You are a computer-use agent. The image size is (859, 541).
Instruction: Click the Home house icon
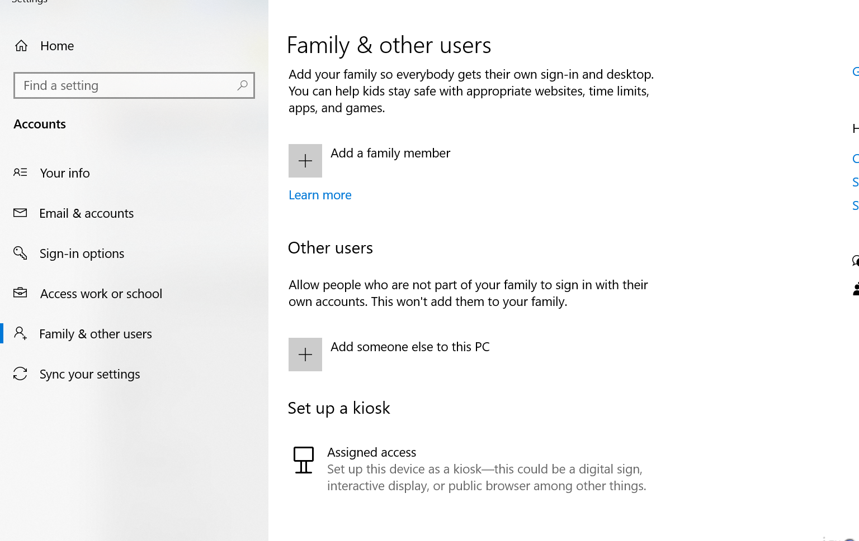[x=21, y=46]
